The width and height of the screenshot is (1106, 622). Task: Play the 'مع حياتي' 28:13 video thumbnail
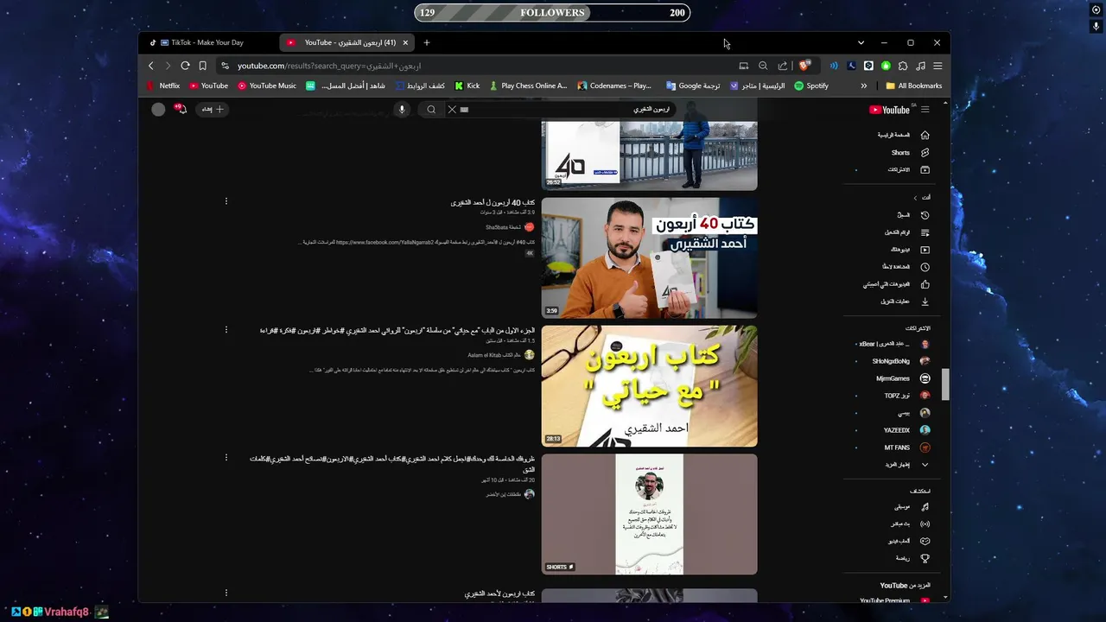click(649, 386)
